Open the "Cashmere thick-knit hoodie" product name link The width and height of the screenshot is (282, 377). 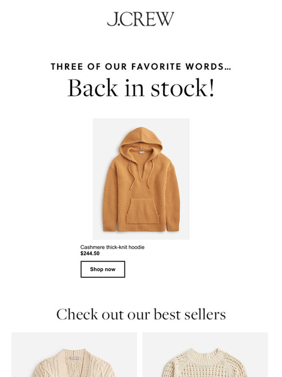pyautogui.click(x=112, y=247)
